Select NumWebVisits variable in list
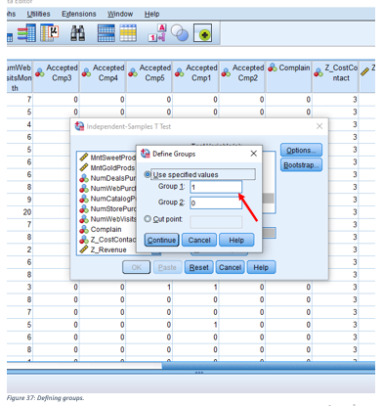383x406 pixels. tap(107, 219)
